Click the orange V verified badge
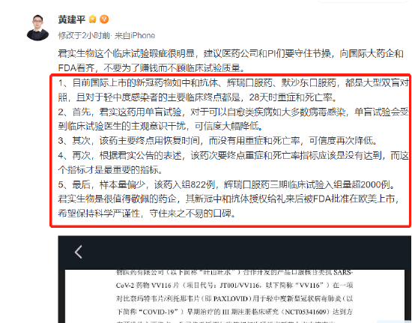This screenshot has width=412, height=323. [104, 19]
